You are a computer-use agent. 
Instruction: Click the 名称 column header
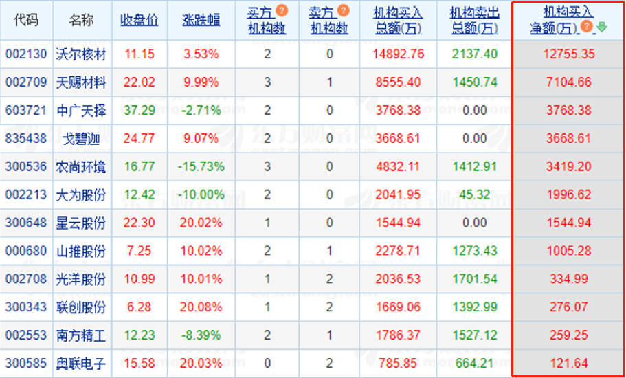pos(82,20)
